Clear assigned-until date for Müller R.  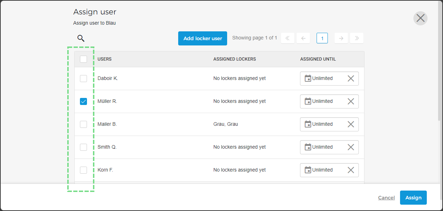351,101
